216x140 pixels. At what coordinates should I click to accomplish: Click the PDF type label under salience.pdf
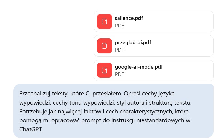[x=119, y=26]
